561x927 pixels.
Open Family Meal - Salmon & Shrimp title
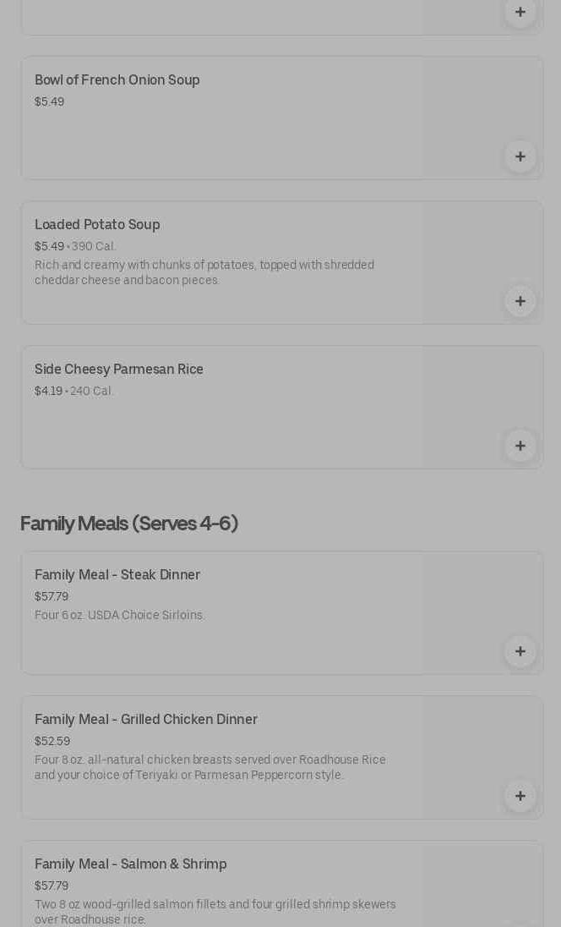pos(131,864)
